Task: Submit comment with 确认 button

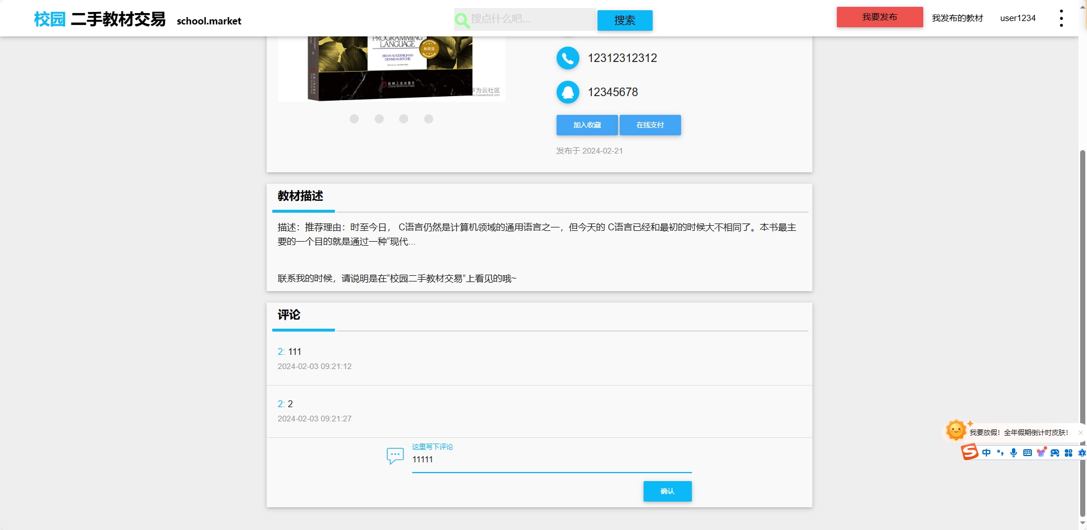Action: click(667, 491)
